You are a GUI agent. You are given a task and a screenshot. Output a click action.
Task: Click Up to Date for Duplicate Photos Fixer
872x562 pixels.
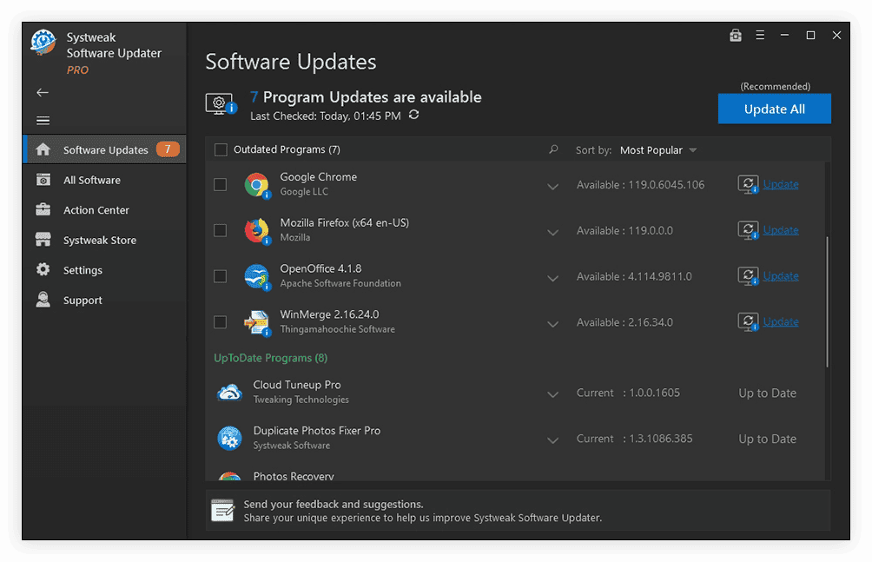point(767,439)
